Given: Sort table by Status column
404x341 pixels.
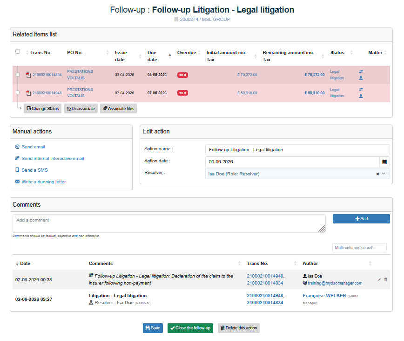Looking at the screenshot, I should coord(351,53).
